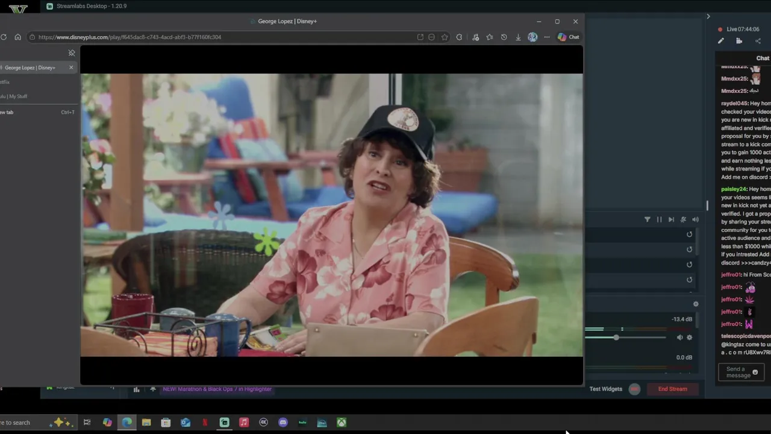Skip to next alert in queue

click(671, 219)
